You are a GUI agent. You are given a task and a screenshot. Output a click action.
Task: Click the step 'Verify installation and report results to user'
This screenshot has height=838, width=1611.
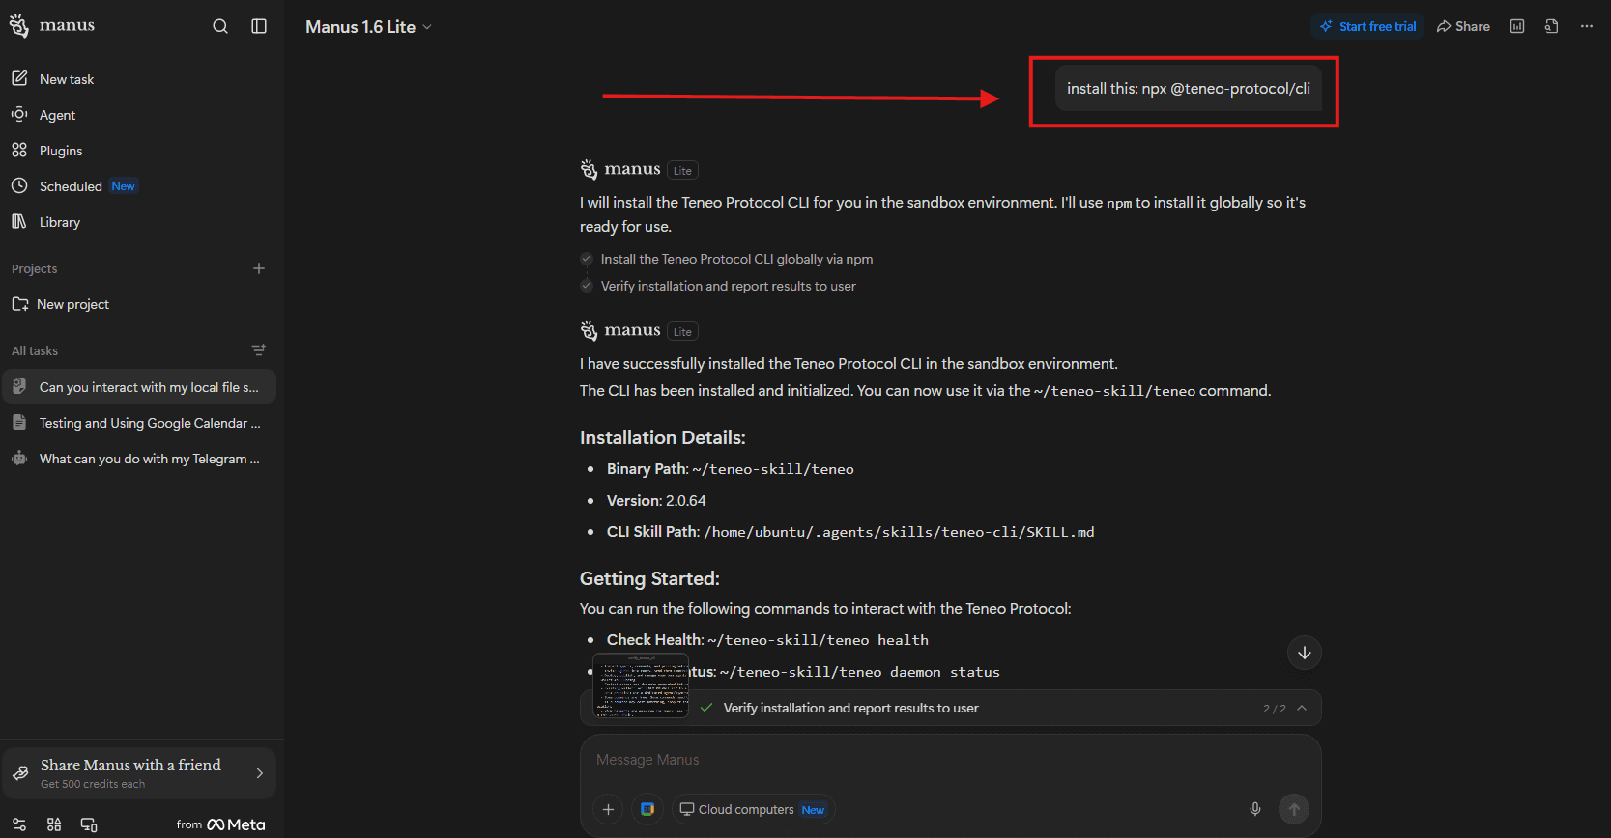728,286
